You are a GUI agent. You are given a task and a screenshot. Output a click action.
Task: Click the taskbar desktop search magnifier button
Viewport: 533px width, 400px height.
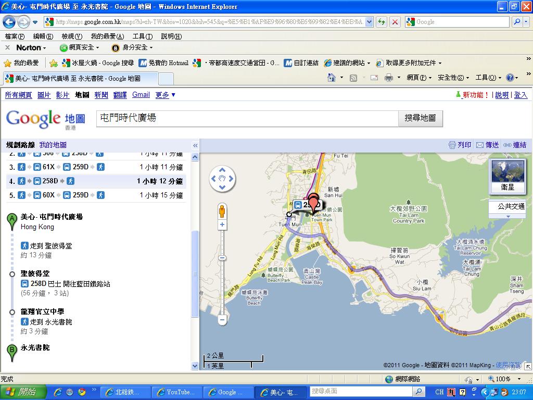tap(419, 392)
